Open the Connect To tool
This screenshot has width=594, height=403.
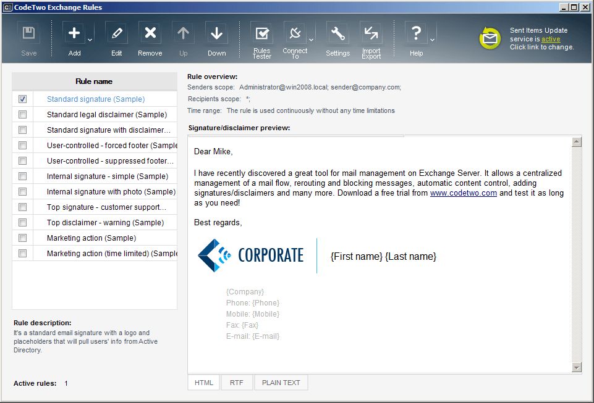pos(296,34)
